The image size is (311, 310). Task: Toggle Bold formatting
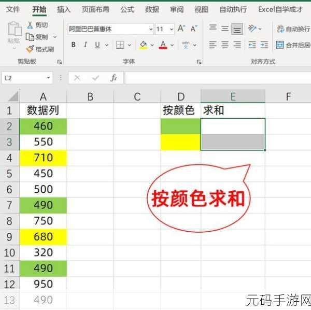click(74, 45)
